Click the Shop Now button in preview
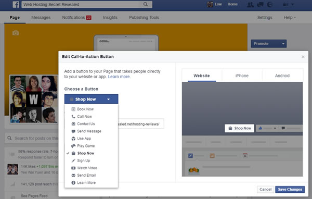312x199 pixels. click(x=239, y=128)
